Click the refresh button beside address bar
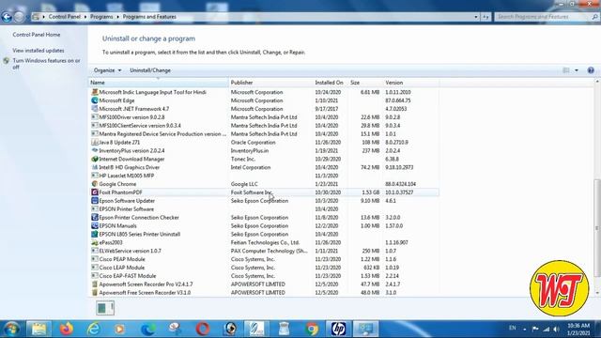The image size is (601, 338). (486, 17)
